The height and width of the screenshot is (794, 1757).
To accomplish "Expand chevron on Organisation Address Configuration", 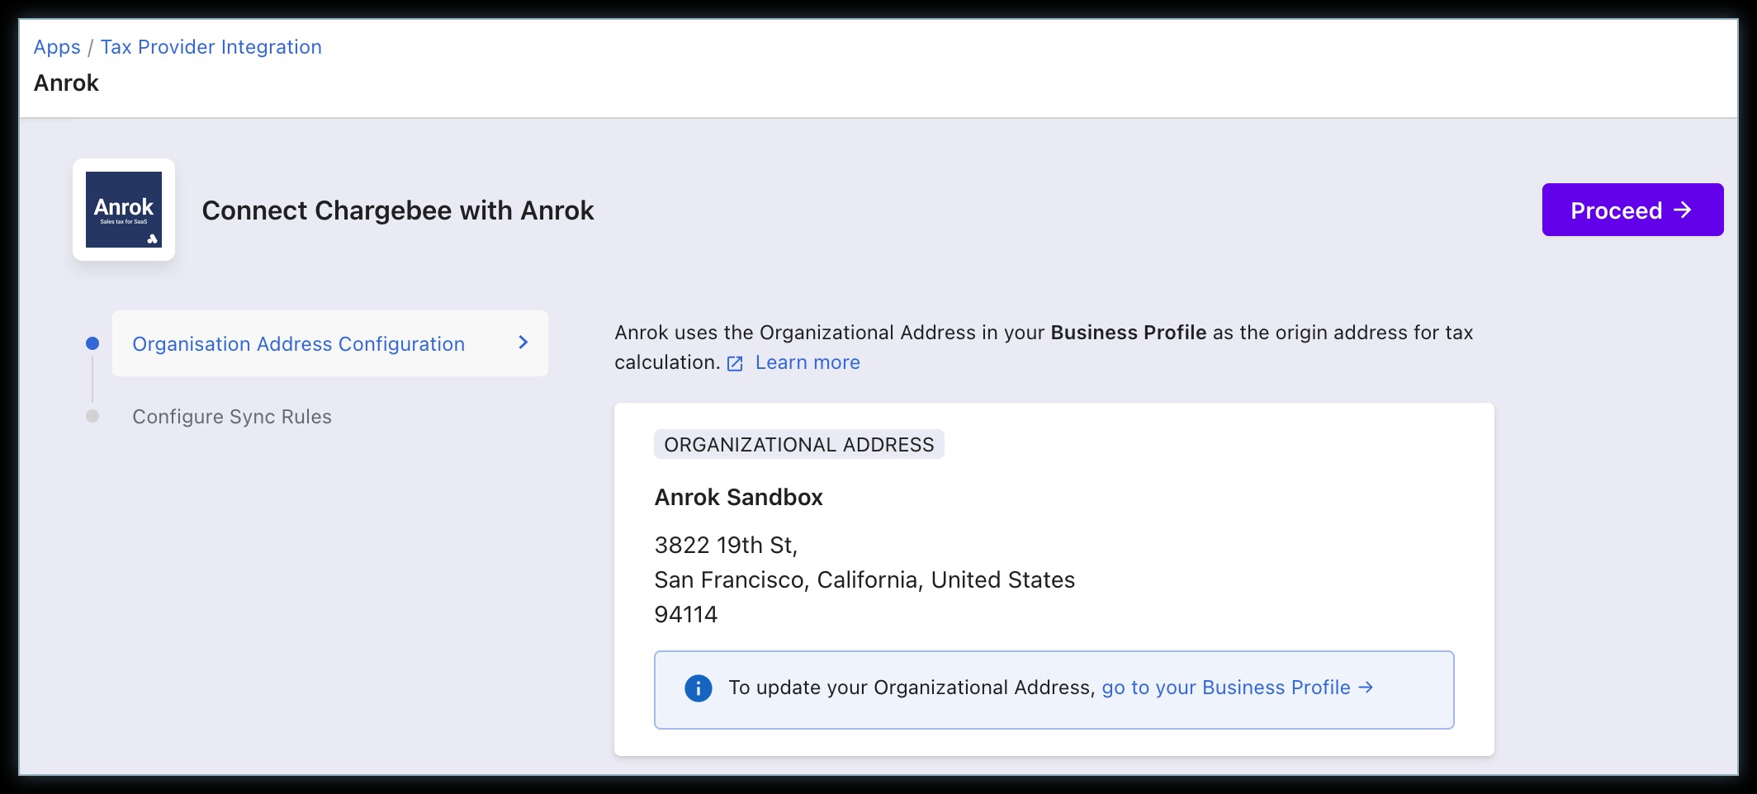I will (x=523, y=343).
